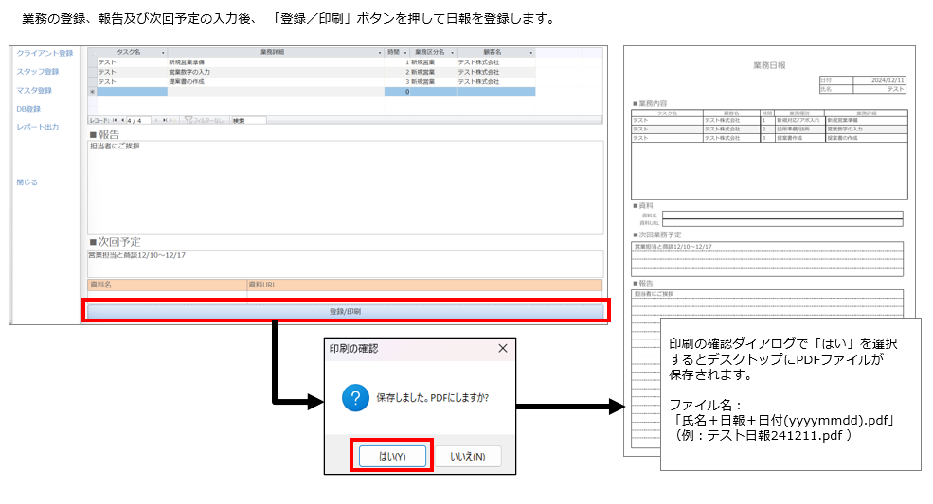
Task: Choose レポート出力 in the side menu
Action: [x=38, y=127]
